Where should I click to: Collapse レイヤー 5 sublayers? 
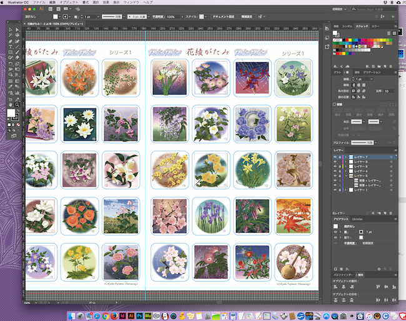(346, 175)
